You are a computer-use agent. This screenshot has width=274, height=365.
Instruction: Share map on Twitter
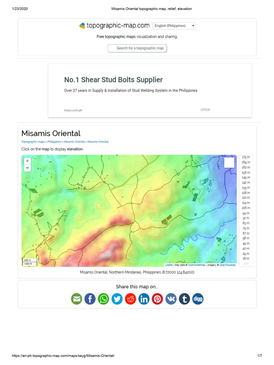click(x=117, y=299)
